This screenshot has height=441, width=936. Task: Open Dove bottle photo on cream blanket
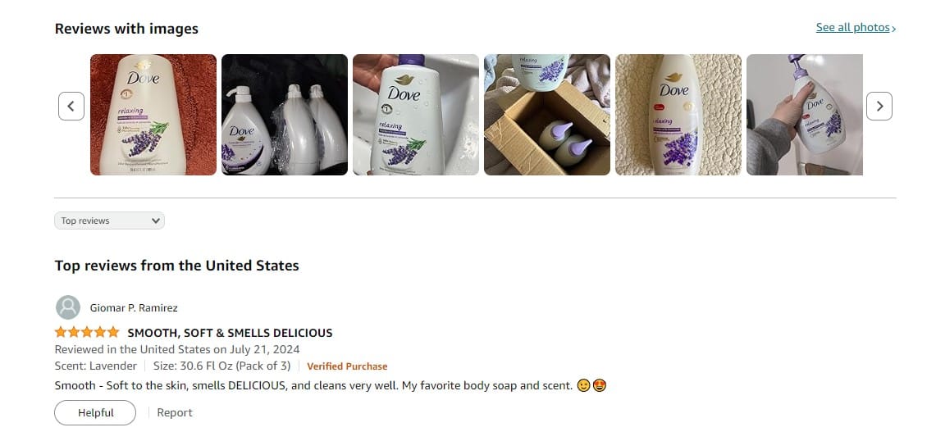(x=678, y=115)
